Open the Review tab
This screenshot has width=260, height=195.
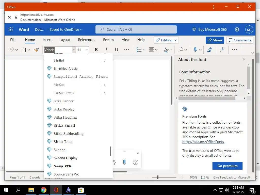108,40
